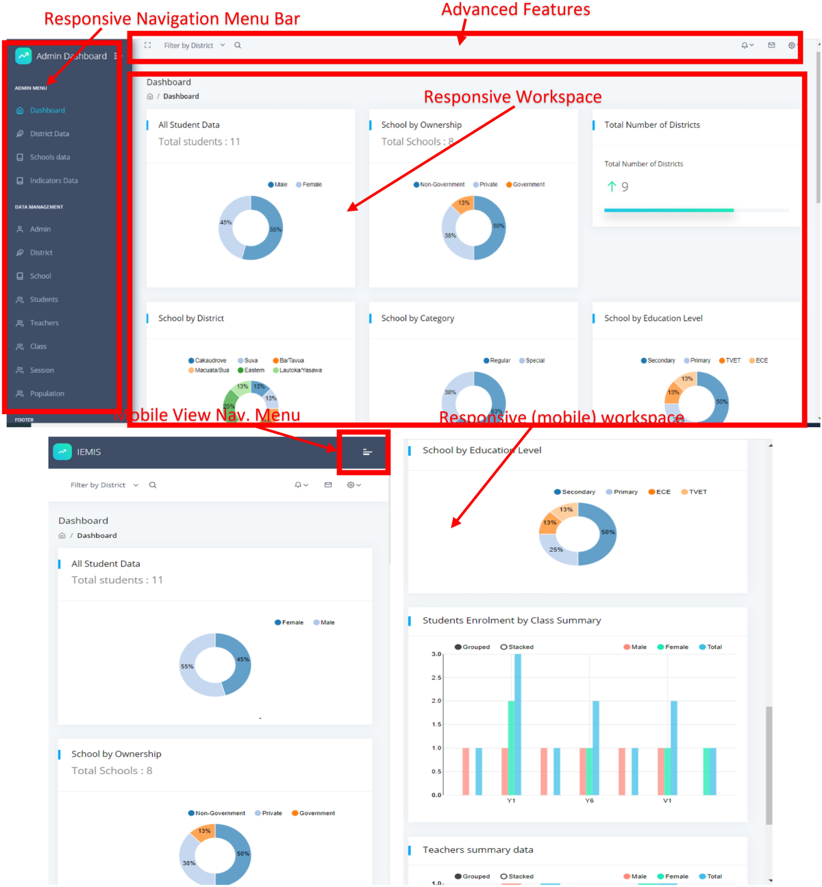Open the notification bell in desktop header
Screen dimensions: 822x887
pos(747,45)
